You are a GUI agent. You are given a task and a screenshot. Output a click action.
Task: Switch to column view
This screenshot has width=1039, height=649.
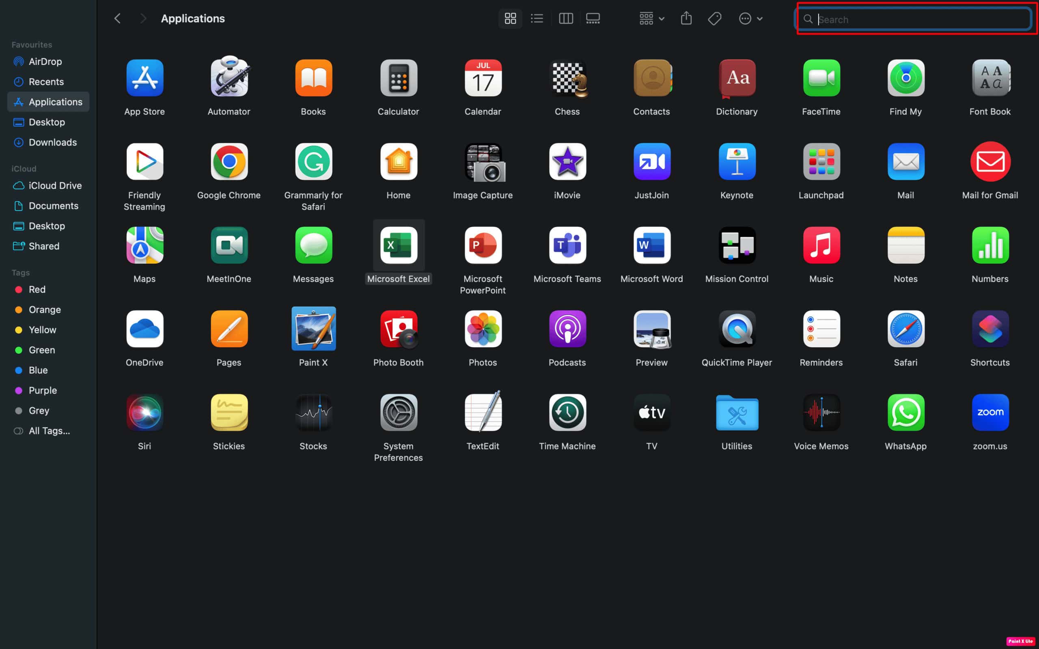tap(566, 19)
